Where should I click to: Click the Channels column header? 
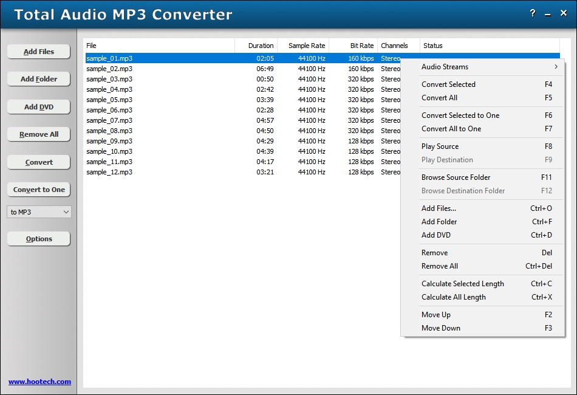click(398, 46)
